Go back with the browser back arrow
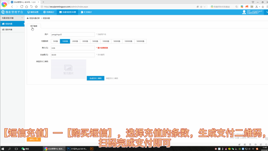This screenshot has height=151, width=268. click(x=12, y=7)
